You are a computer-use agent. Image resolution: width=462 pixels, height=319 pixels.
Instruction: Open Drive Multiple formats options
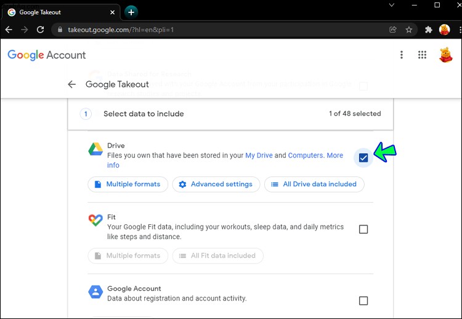click(x=128, y=184)
